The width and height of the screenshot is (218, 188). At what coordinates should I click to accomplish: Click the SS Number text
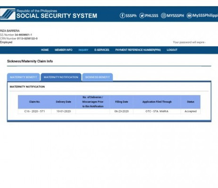click(x=16, y=35)
